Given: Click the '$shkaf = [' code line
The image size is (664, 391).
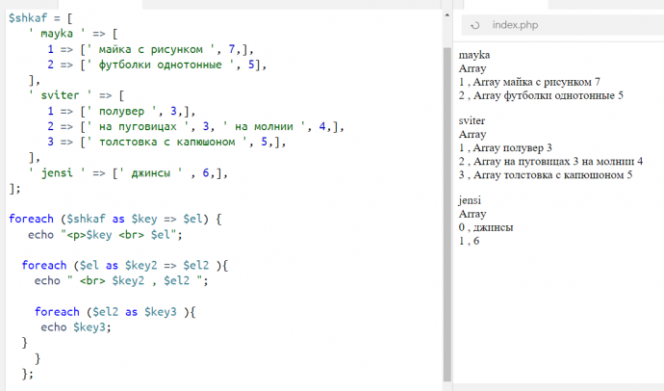Looking at the screenshot, I should (x=40, y=18).
